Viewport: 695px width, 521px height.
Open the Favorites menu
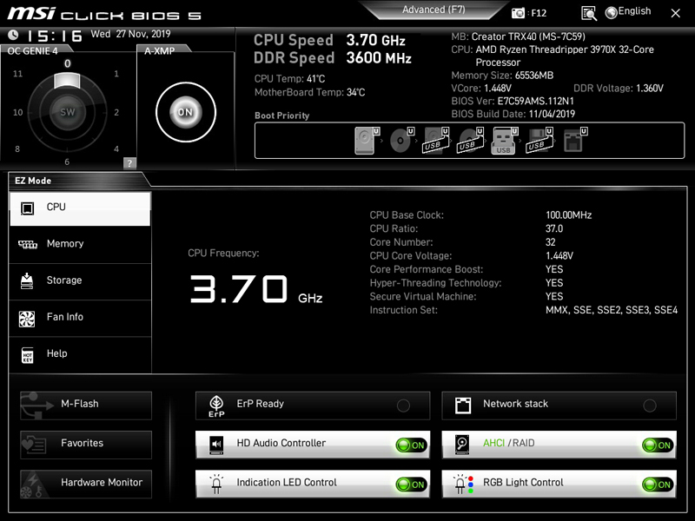[86, 445]
